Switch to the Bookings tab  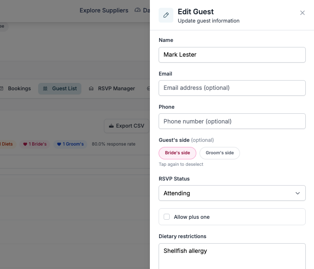[x=19, y=88]
